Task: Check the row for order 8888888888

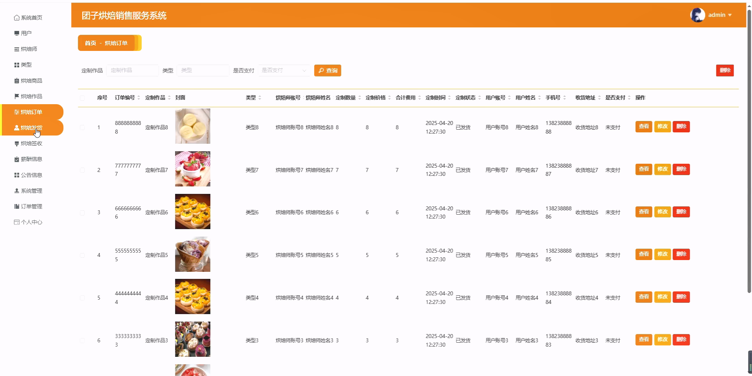Action: click(82, 127)
